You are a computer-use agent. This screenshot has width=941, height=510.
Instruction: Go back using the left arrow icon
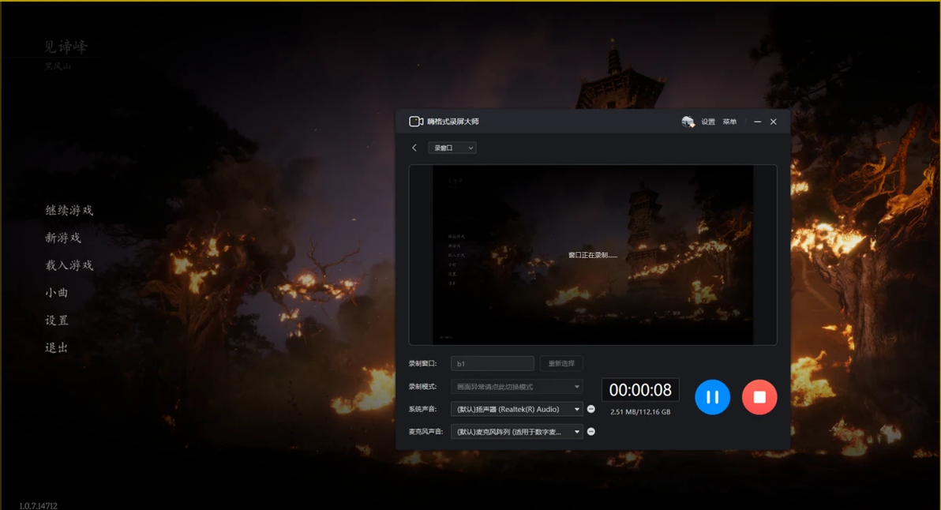click(414, 148)
